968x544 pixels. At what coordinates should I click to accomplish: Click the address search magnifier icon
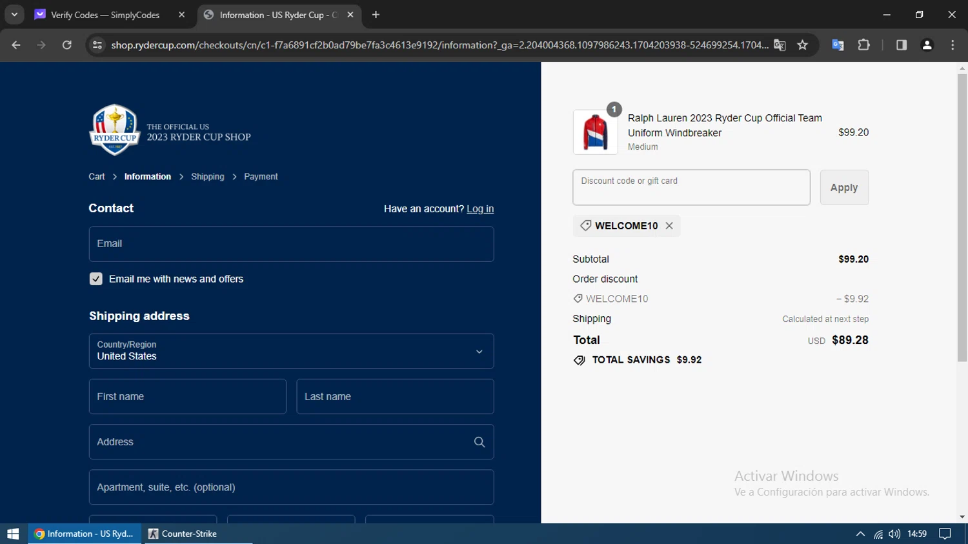[x=479, y=442]
